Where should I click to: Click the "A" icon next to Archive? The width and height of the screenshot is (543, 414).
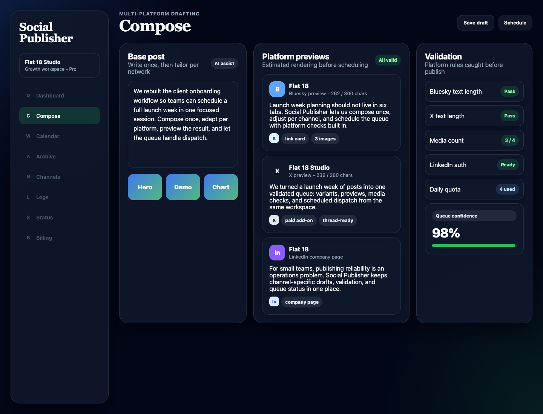point(28,157)
